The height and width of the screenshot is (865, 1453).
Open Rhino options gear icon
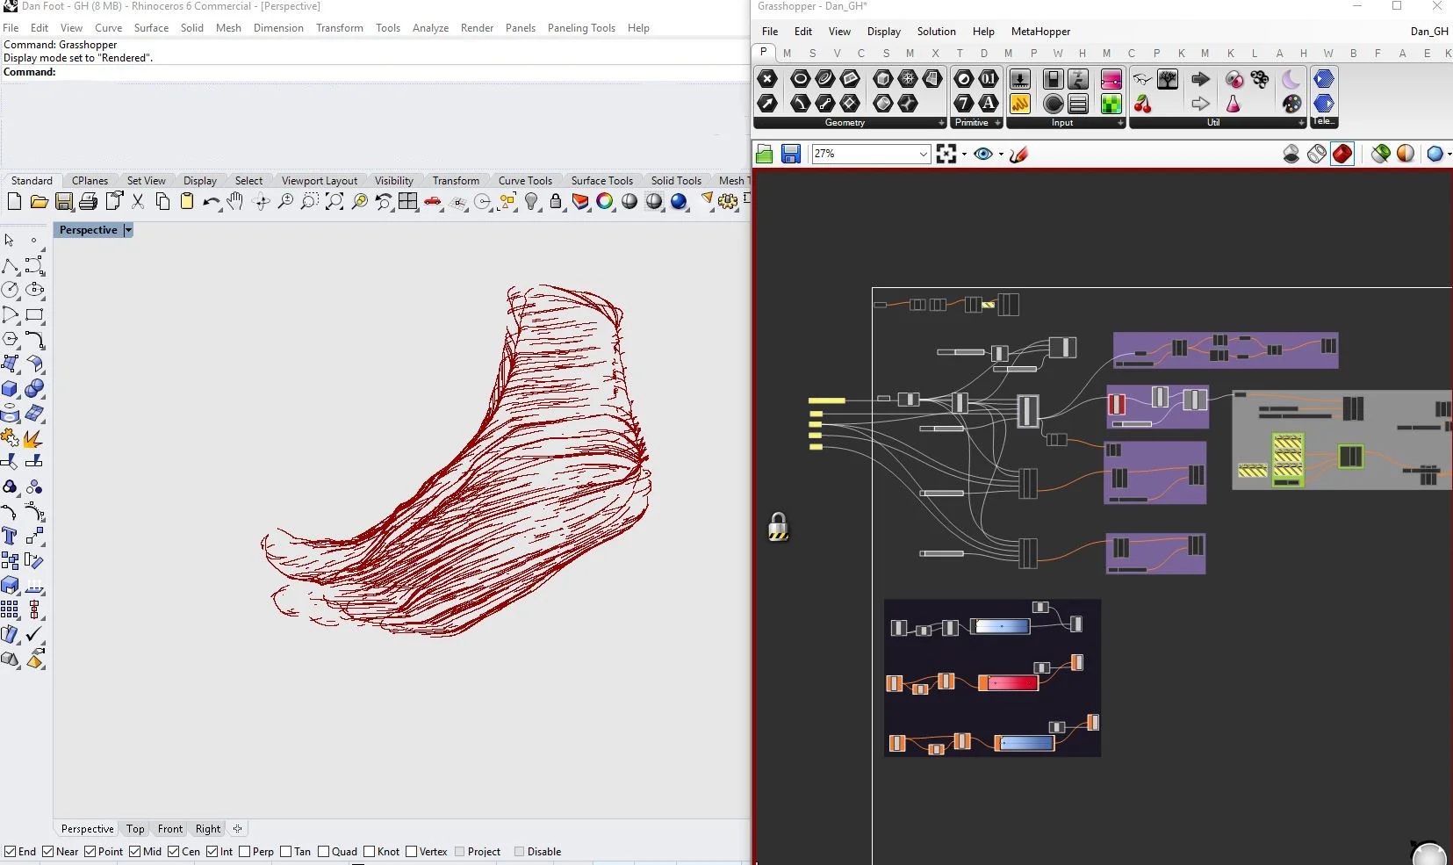pos(728,202)
